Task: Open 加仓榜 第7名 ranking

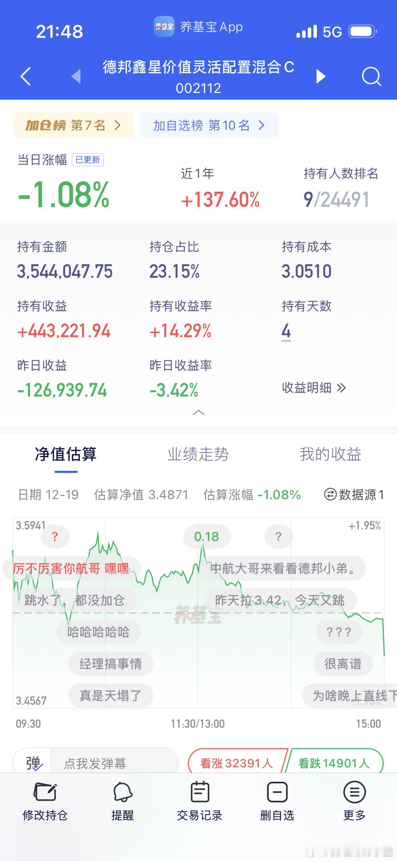Action: pos(73,125)
